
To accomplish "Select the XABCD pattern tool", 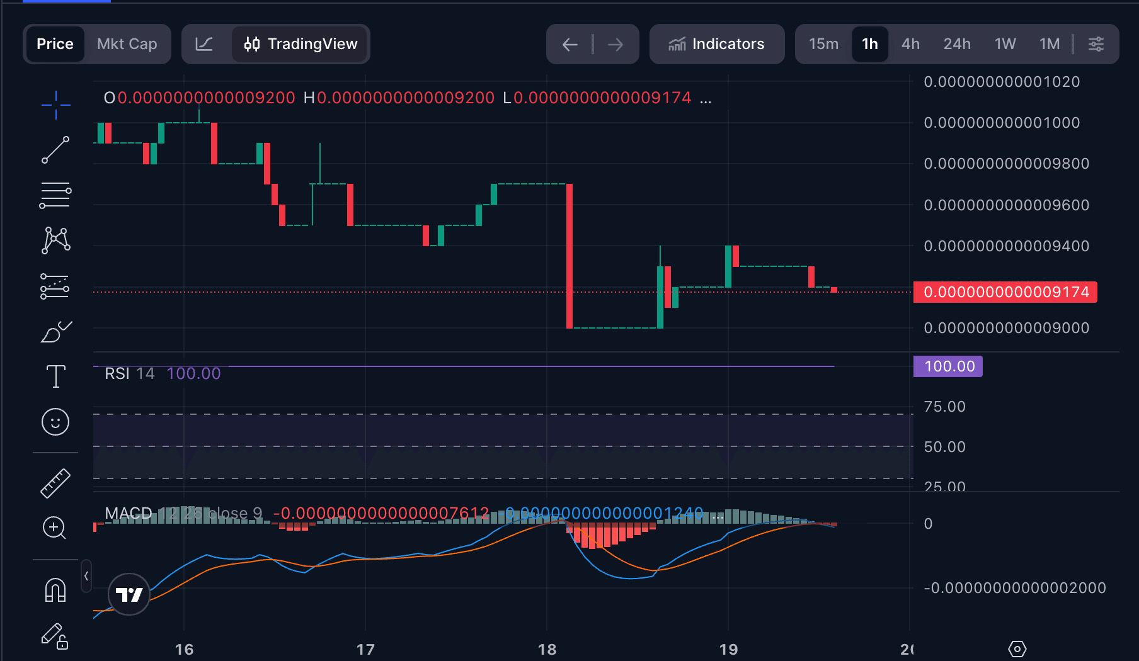I will click(55, 240).
